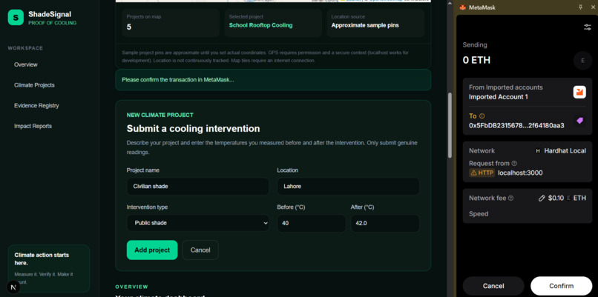Edit network fee with pencil icon
598x297 pixels.
pos(542,198)
